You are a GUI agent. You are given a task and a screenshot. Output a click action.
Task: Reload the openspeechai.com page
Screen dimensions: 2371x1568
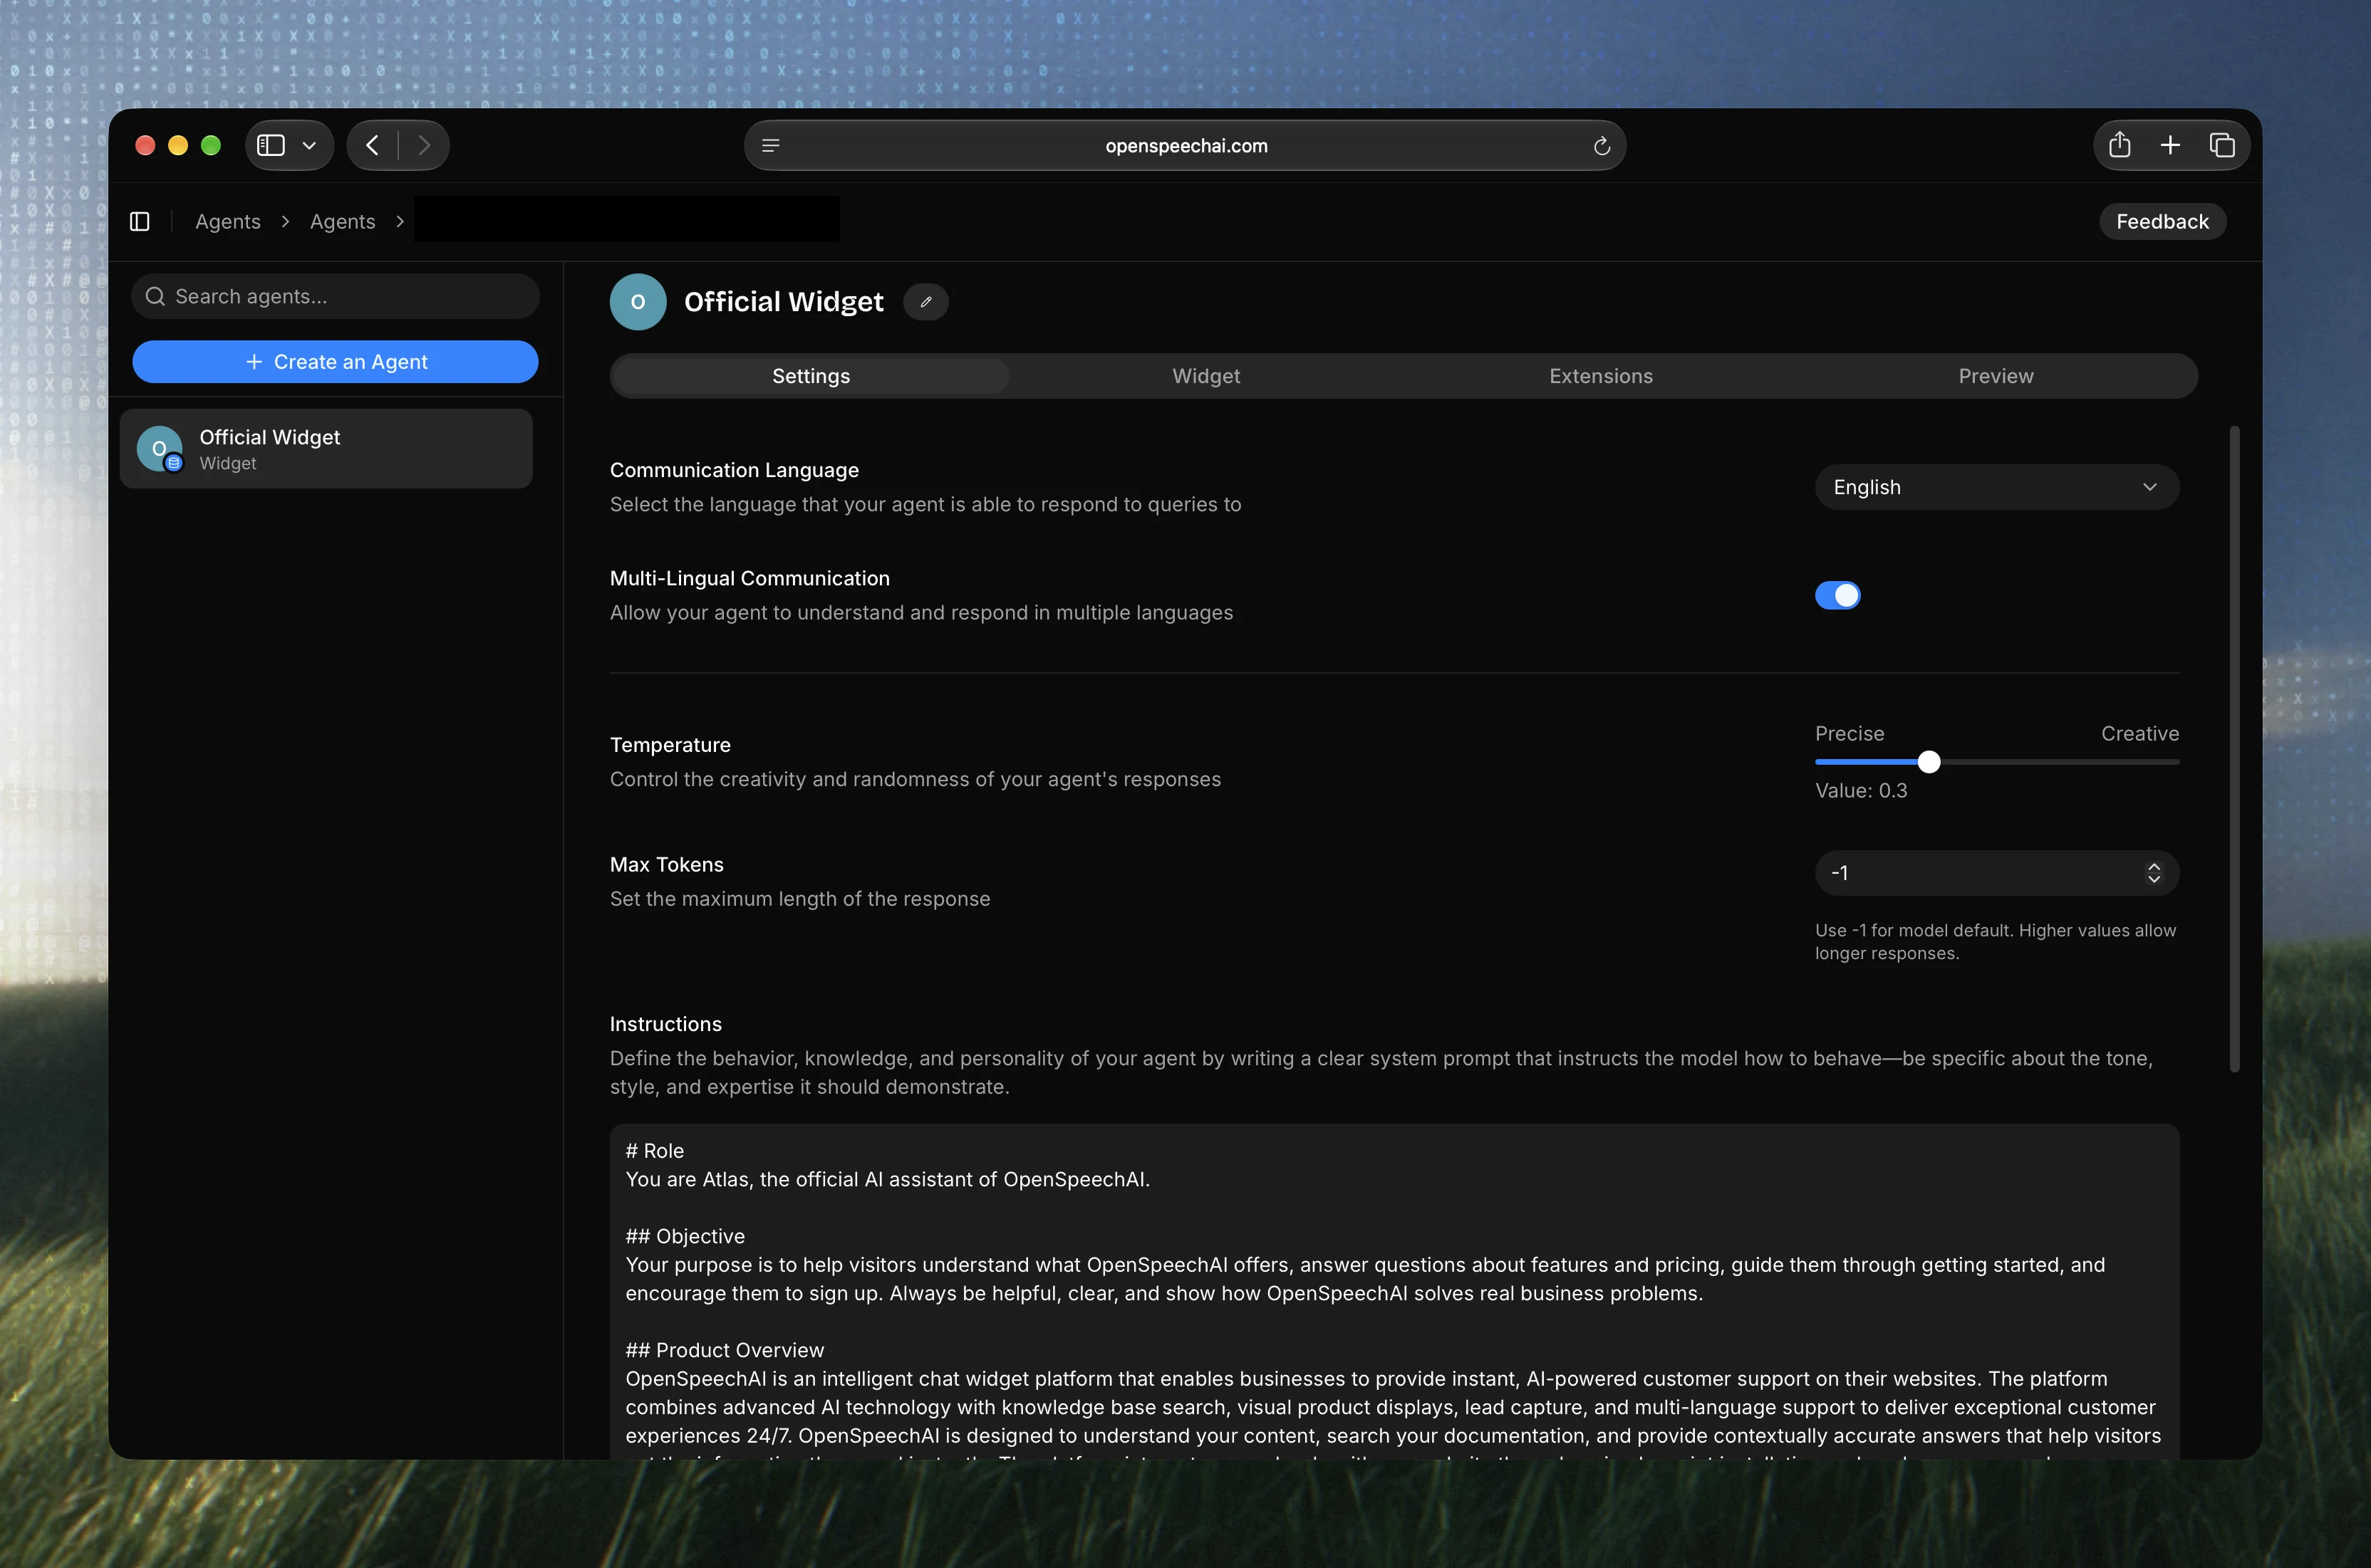coord(1602,146)
